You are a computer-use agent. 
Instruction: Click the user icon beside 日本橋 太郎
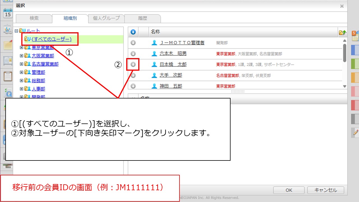154,65
